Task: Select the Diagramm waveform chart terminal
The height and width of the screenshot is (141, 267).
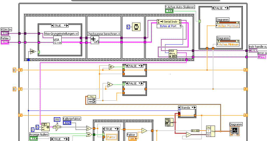Action: click(x=234, y=131)
